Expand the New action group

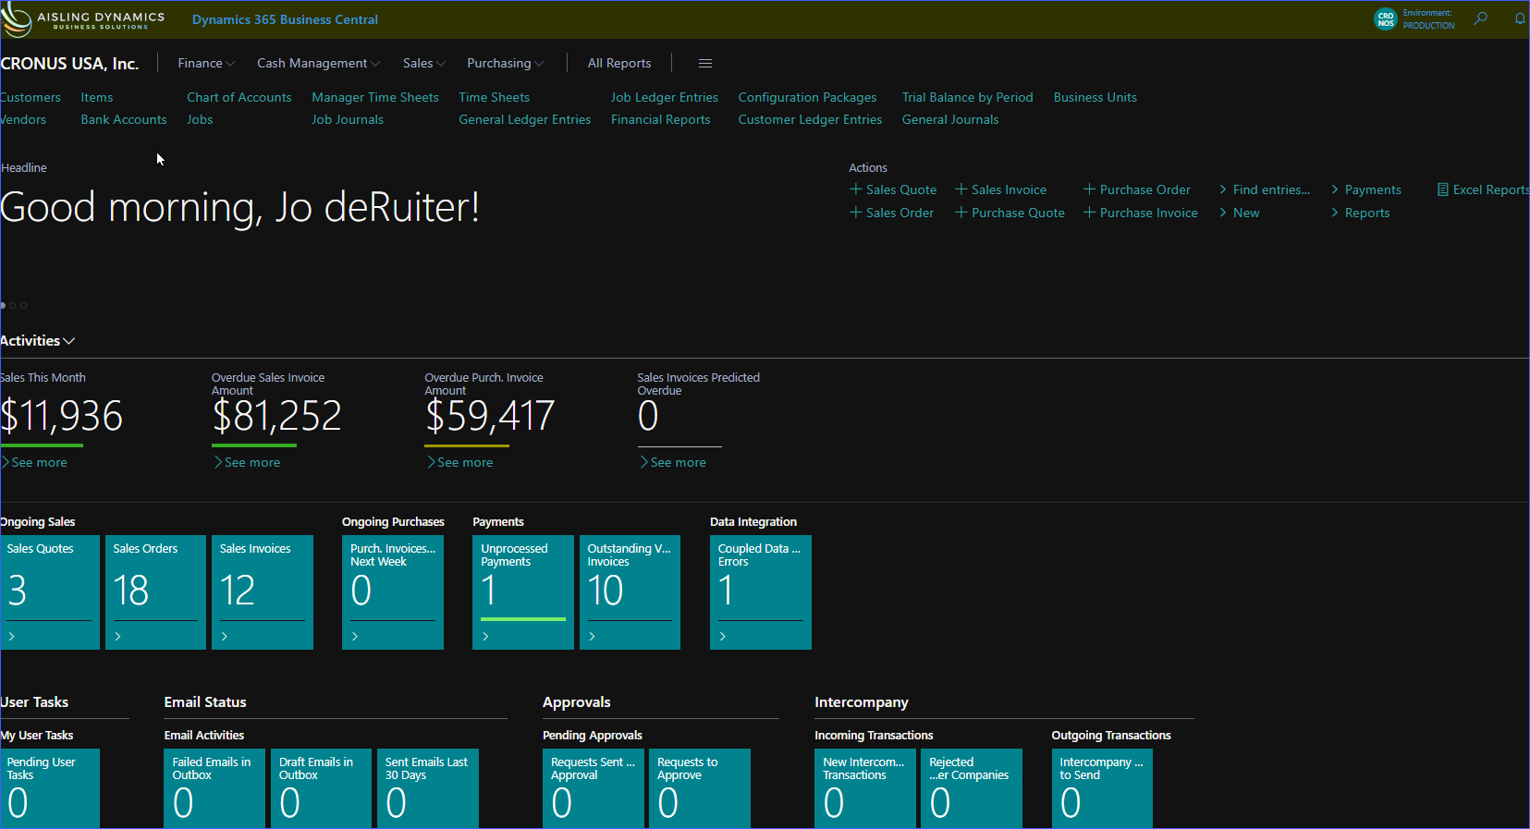1239,213
